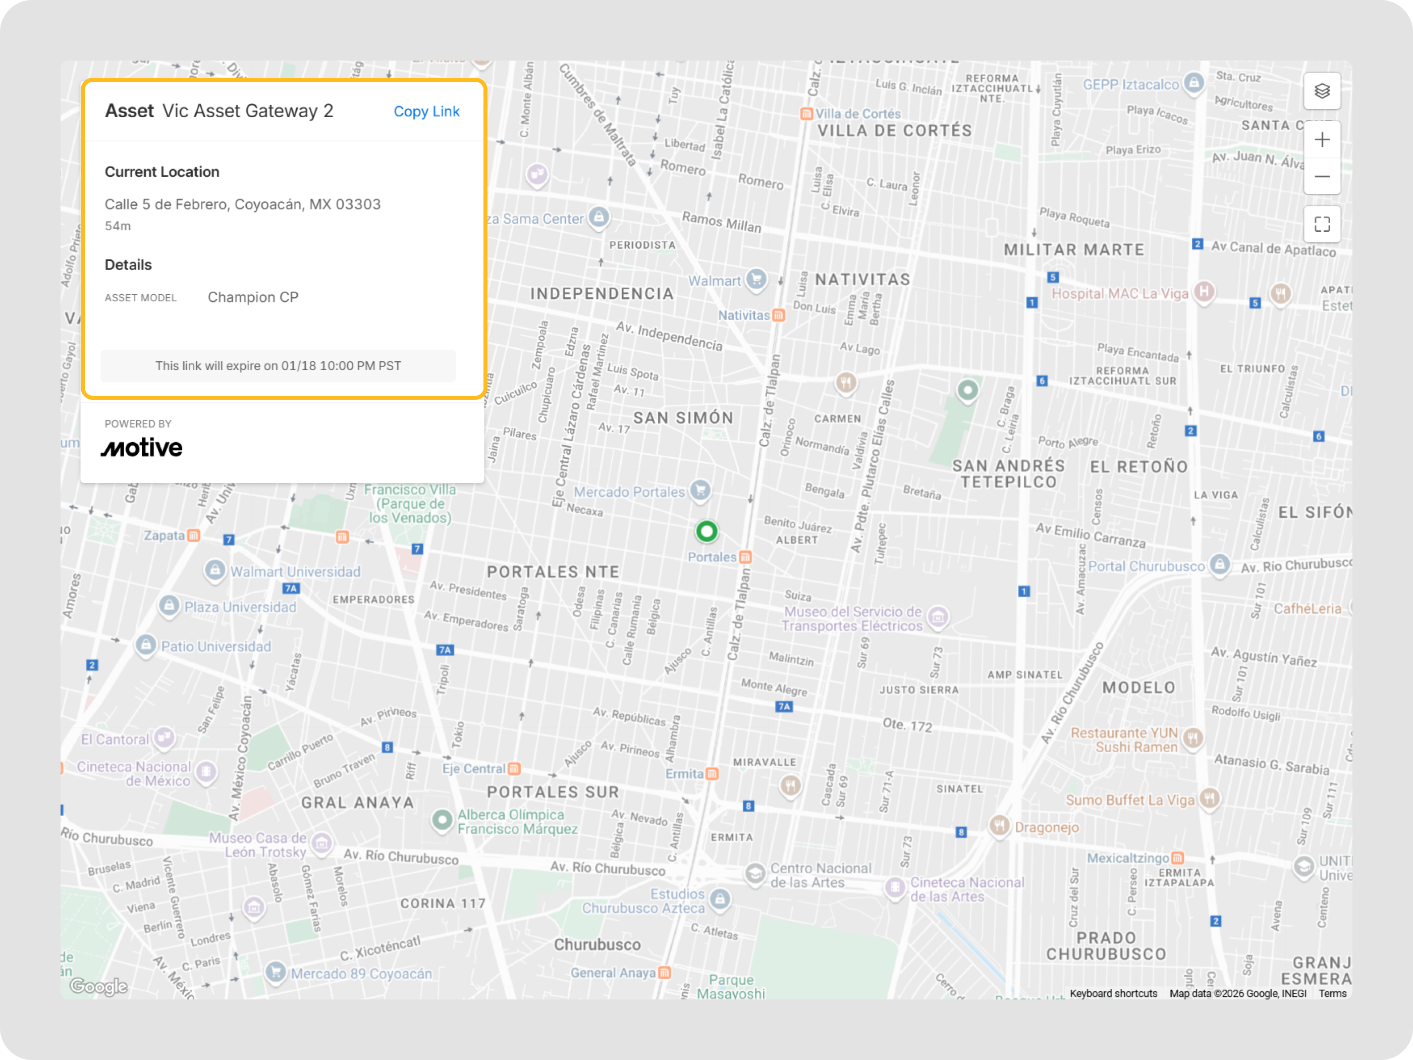Click the Motive logo

(x=142, y=447)
